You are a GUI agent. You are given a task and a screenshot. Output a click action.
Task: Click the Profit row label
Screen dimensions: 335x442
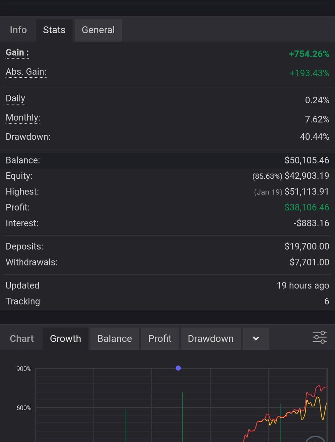pos(18,207)
